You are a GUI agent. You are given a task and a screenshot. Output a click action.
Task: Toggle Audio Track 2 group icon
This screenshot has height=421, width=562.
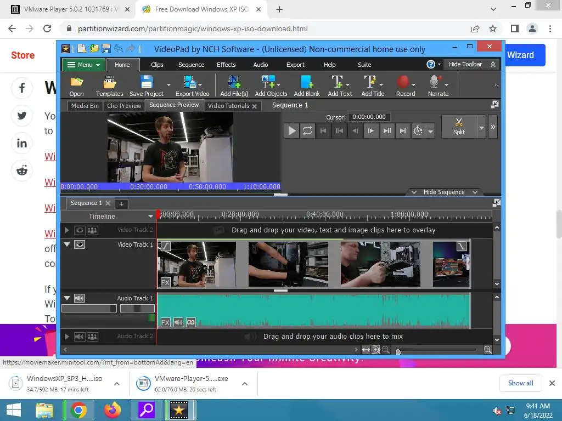[x=92, y=337]
